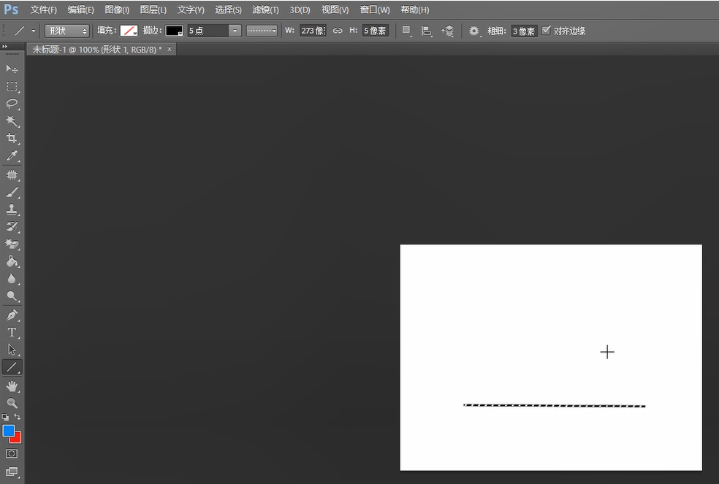This screenshot has height=484, width=719.
Task: Select the Hand tool
Action: 12,385
